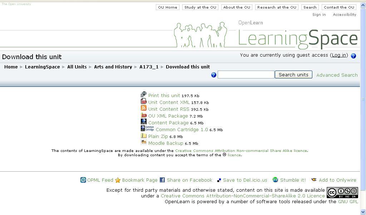Click the OPML Feed link
366x215 pixels.
coord(100,180)
